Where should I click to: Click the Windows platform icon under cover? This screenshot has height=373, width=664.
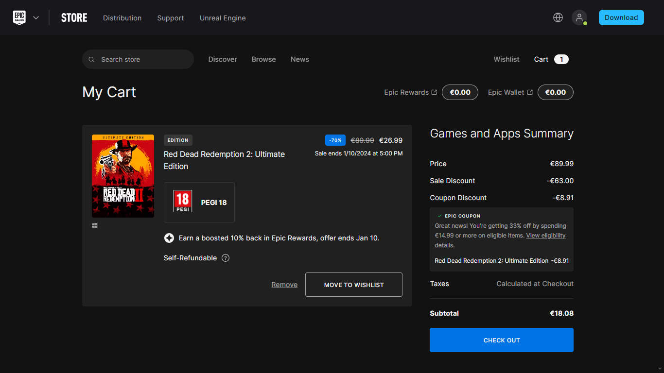(95, 226)
